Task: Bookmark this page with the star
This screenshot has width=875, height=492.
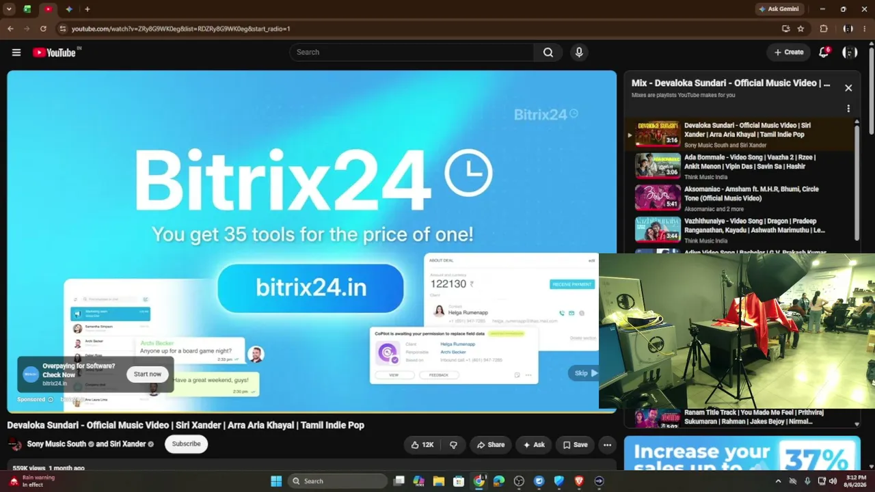Action: click(800, 29)
